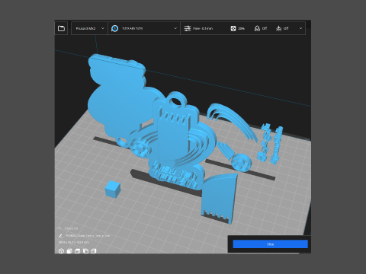Click the blue Slice button

pos(271,244)
